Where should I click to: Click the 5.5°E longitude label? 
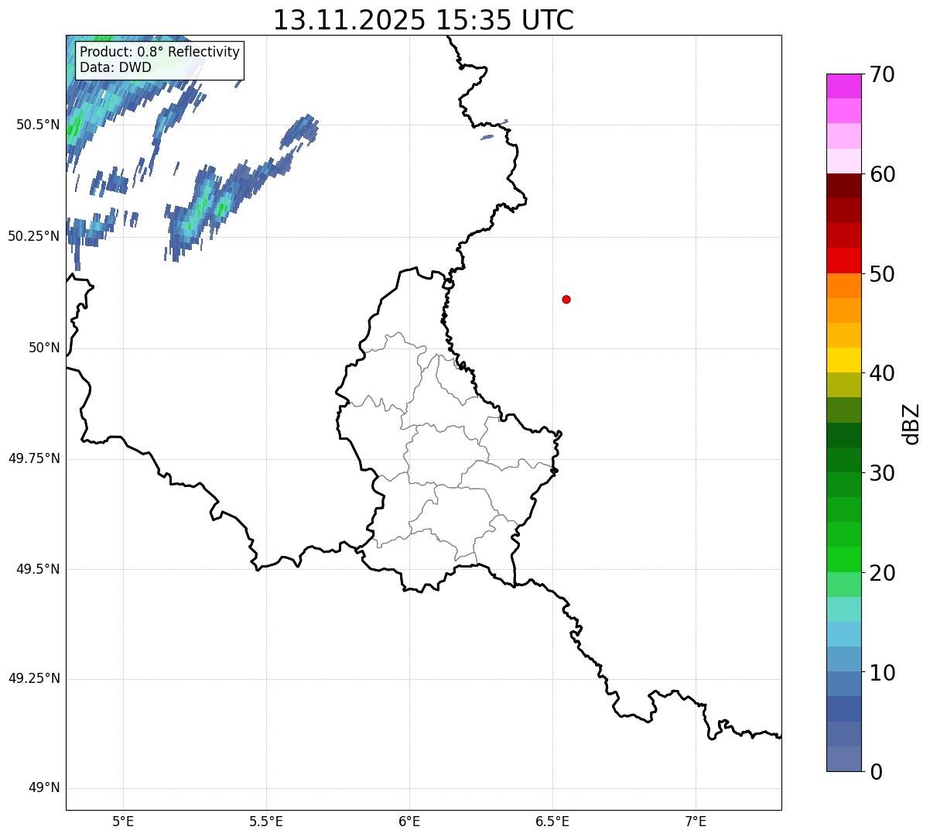coord(266,822)
